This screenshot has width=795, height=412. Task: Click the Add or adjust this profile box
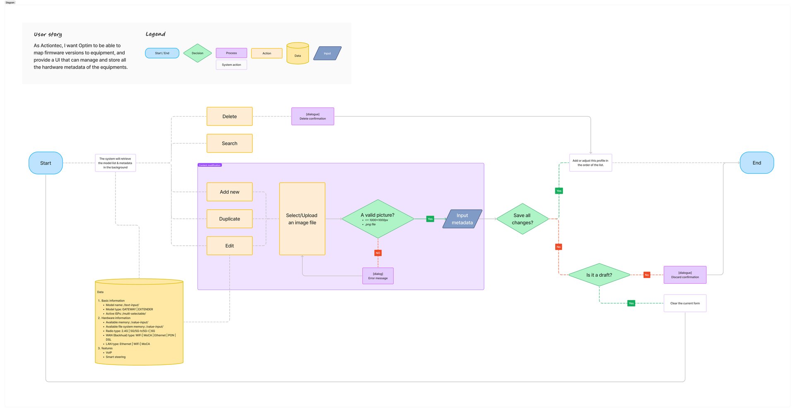(590, 163)
